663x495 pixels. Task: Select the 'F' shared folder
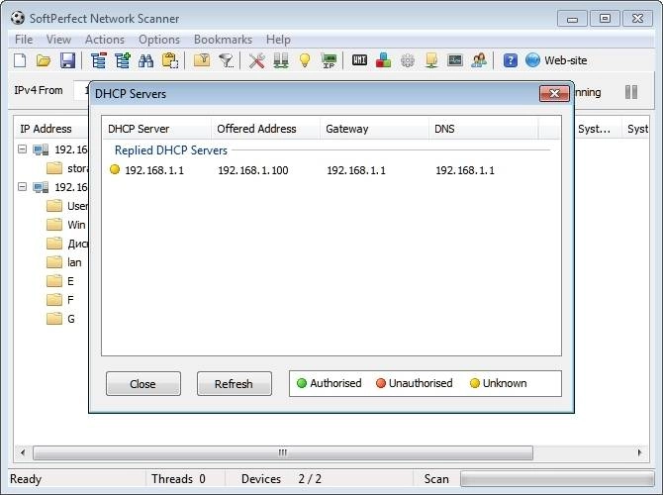(60, 300)
